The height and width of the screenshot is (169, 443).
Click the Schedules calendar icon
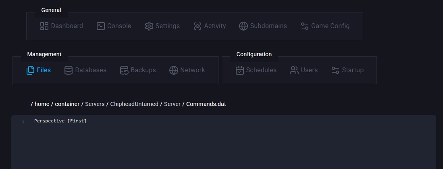[x=240, y=70]
